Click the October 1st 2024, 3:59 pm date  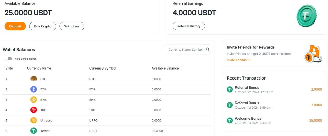253,108
